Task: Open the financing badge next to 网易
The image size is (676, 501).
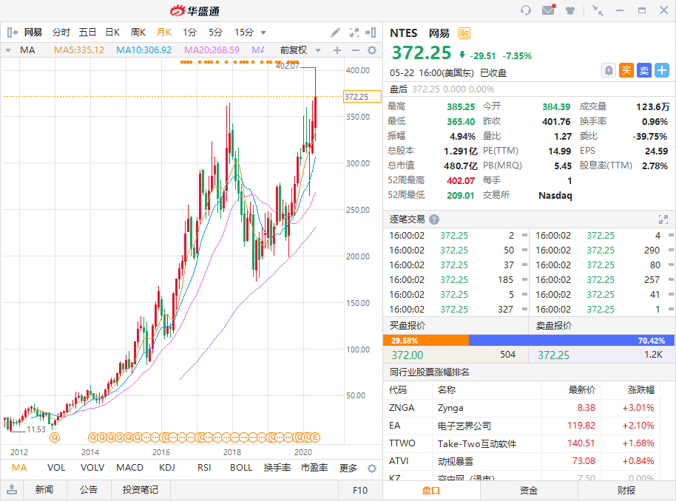Action: pos(464,33)
